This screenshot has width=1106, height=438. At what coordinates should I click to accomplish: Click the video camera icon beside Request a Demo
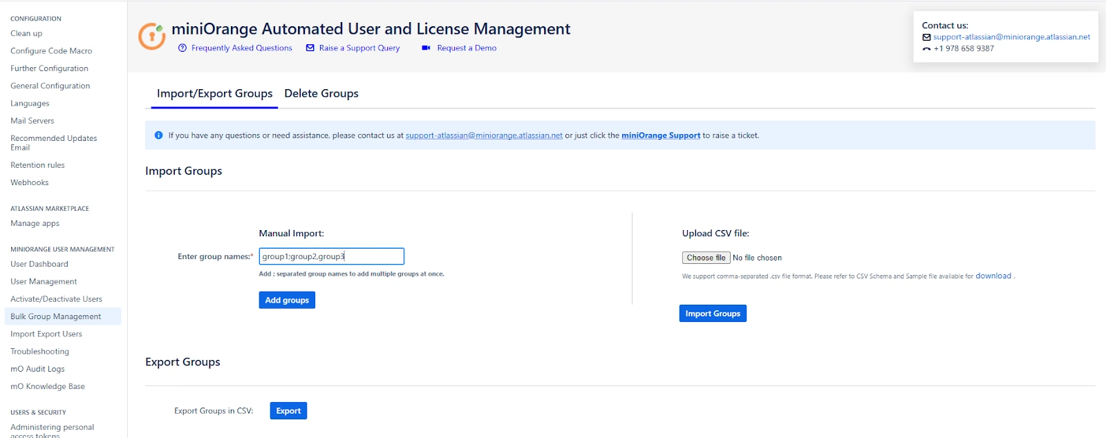[x=426, y=48]
